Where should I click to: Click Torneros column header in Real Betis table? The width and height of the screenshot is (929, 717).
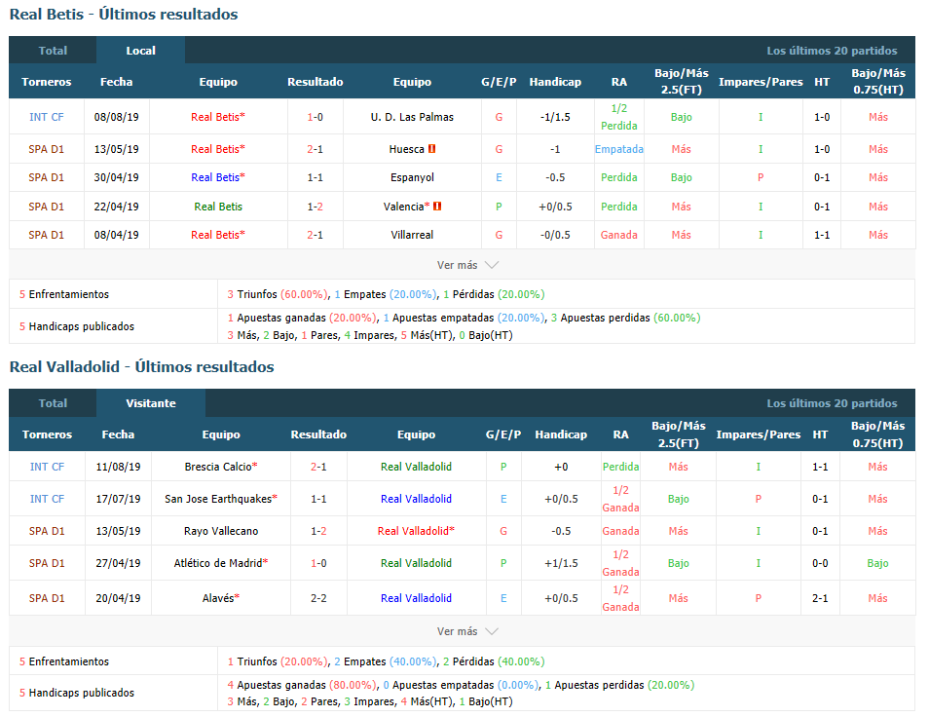46,82
